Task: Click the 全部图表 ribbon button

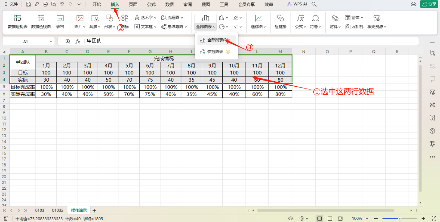Action: tap(206, 22)
